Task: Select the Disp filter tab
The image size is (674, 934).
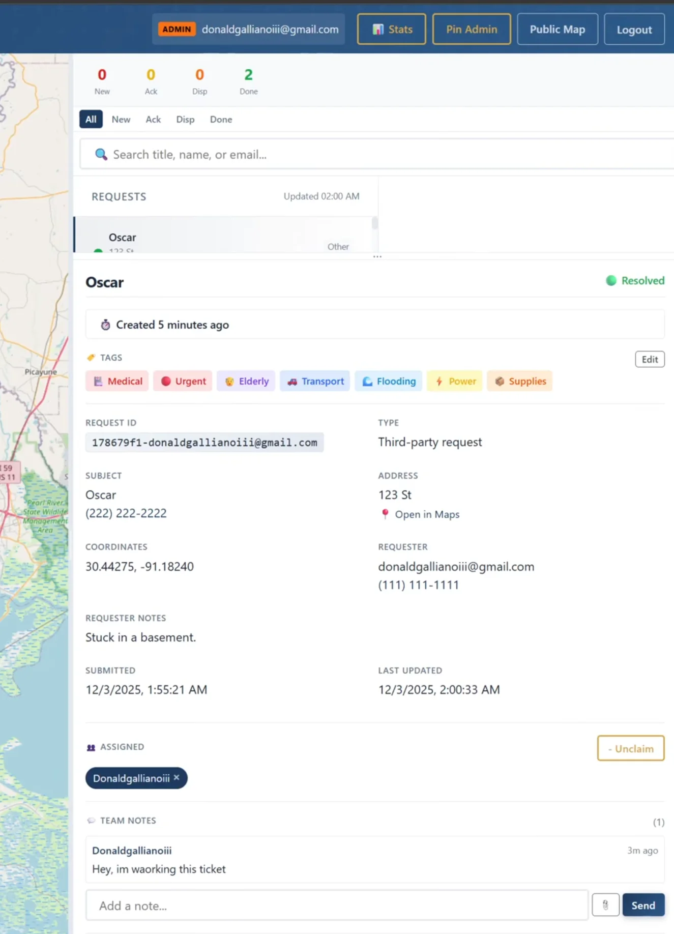Action: tap(185, 120)
